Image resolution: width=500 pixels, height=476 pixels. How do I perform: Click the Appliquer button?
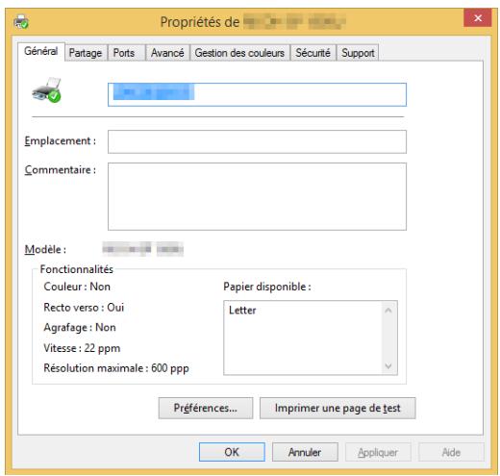[x=378, y=452]
